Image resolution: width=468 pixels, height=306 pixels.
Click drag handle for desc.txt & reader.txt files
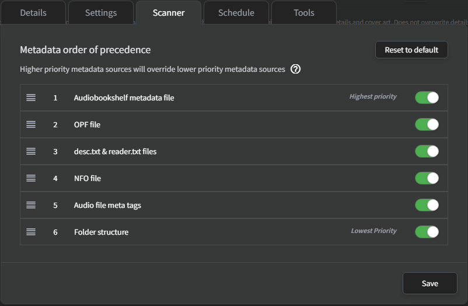[x=31, y=151]
